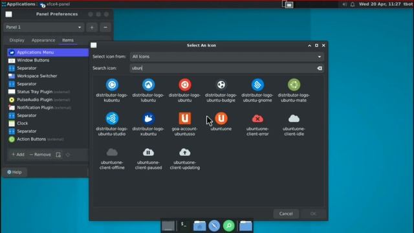Select the Separator item above Action Buttons
The width and height of the screenshot is (414, 233).
pyautogui.click(x=48, y=131)
